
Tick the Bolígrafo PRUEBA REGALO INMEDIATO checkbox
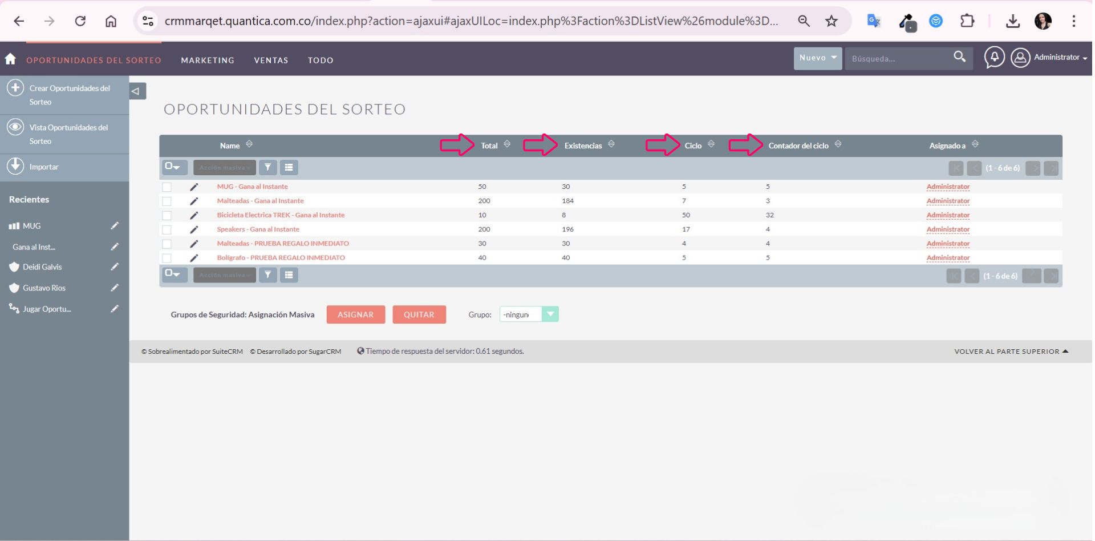pos(167,259)
